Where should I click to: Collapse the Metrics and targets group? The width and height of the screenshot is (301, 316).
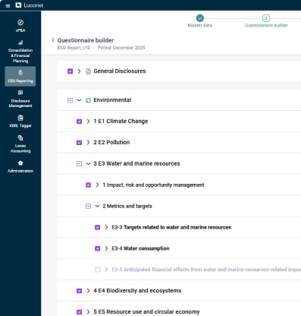click(x=97, y=206)
